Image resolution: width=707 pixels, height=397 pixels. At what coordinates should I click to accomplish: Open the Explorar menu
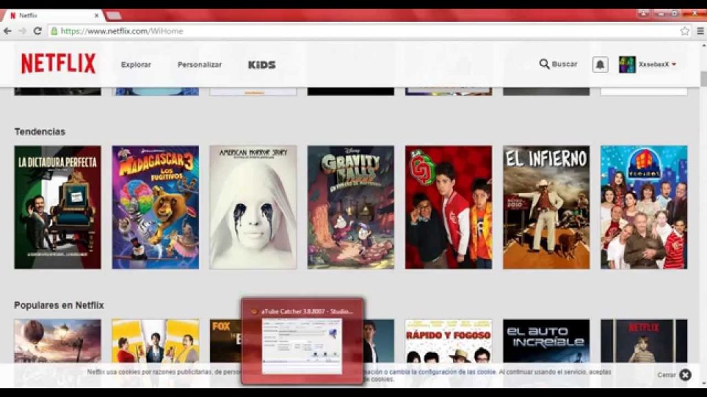coord(136,65)
